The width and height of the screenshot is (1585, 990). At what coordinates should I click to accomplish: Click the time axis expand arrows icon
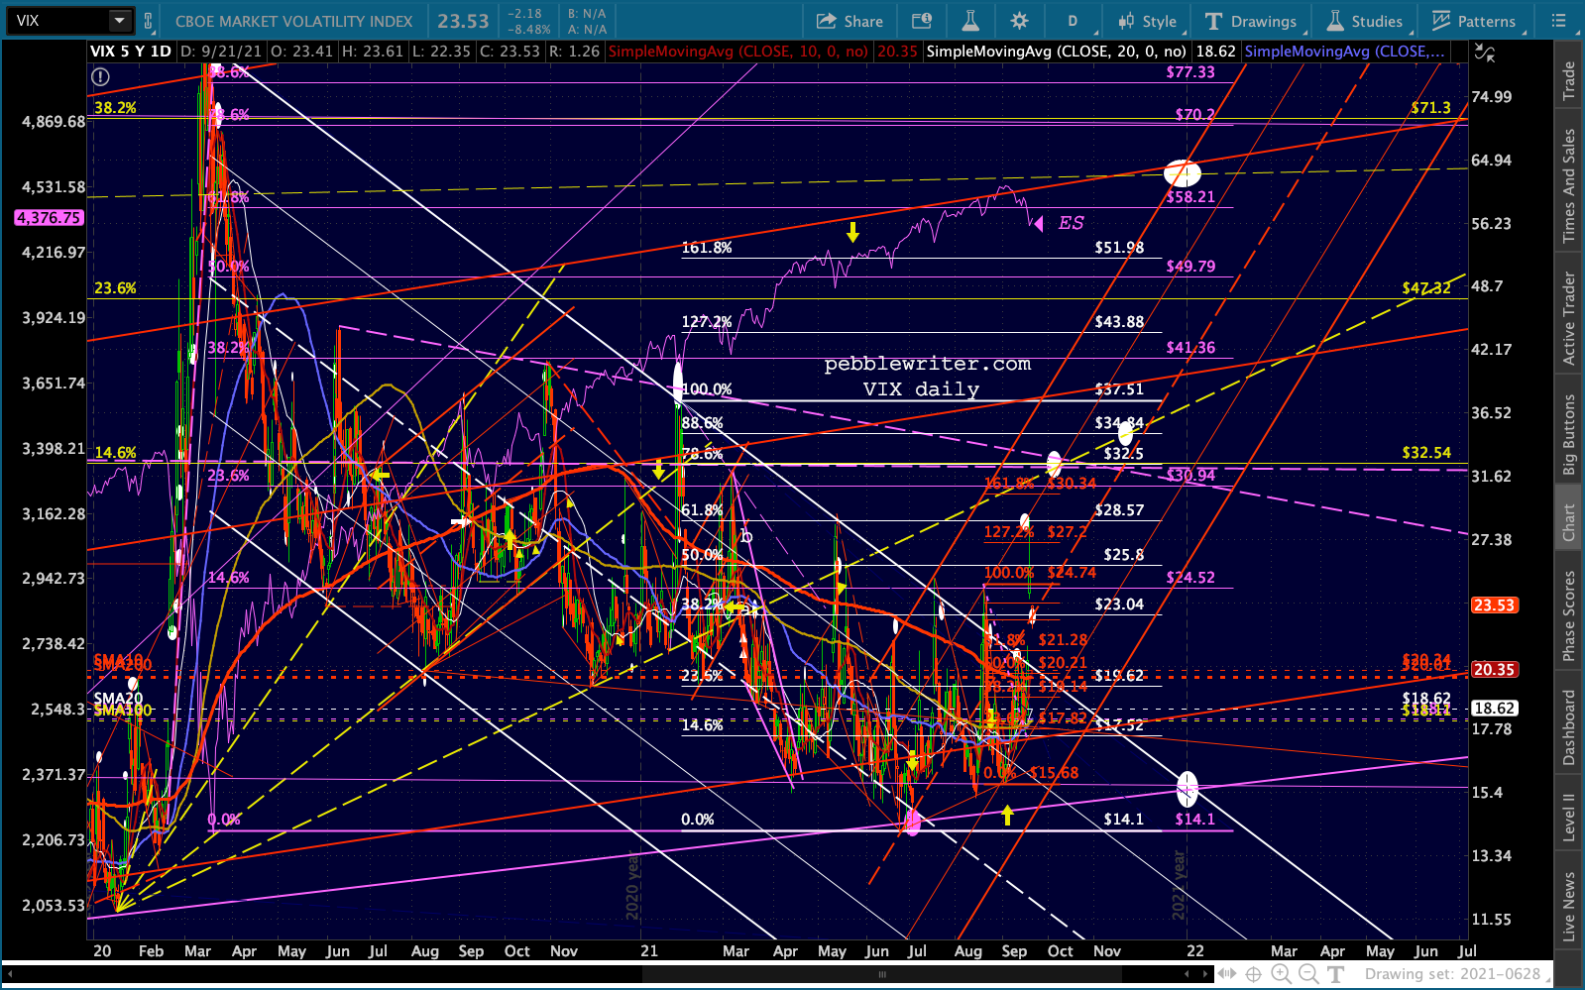point(1227,974)
